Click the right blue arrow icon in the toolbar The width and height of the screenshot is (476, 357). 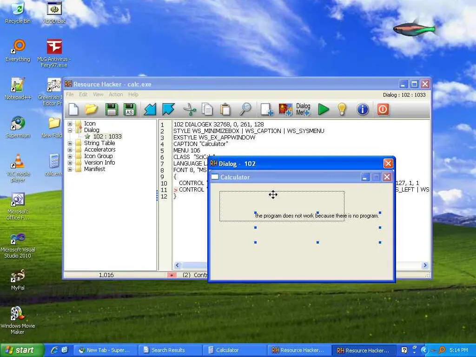click(x=168, y=109)
